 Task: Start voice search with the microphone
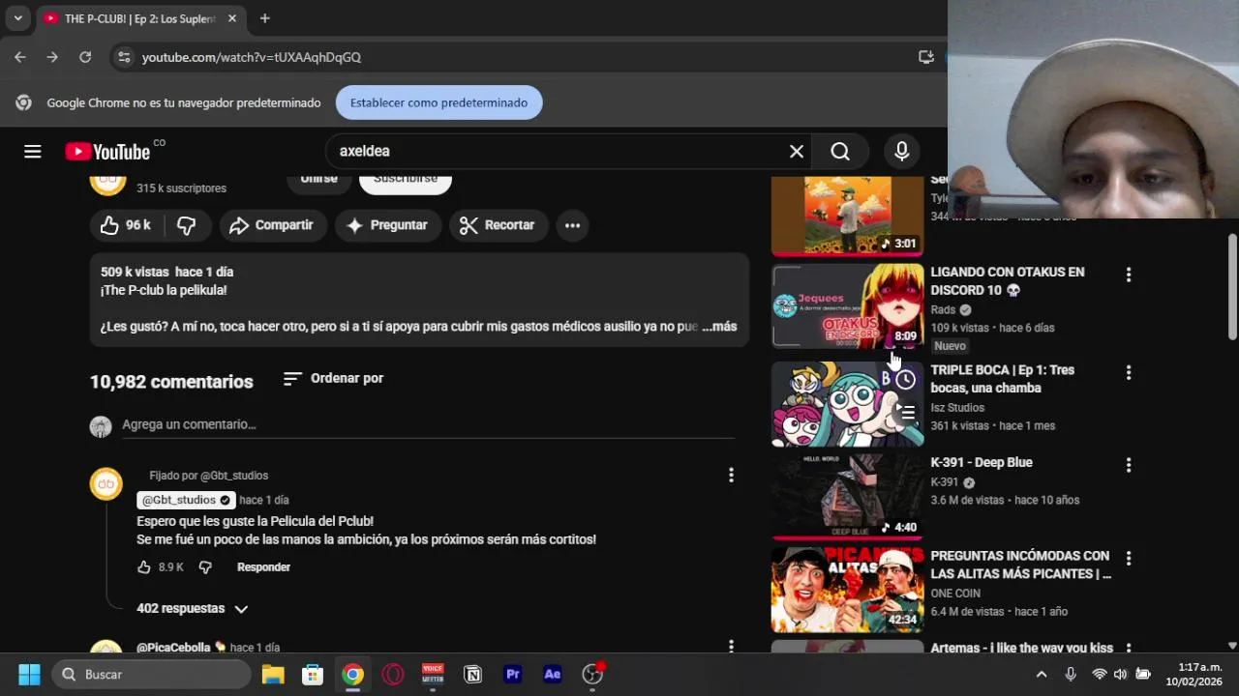coord(902,151)
